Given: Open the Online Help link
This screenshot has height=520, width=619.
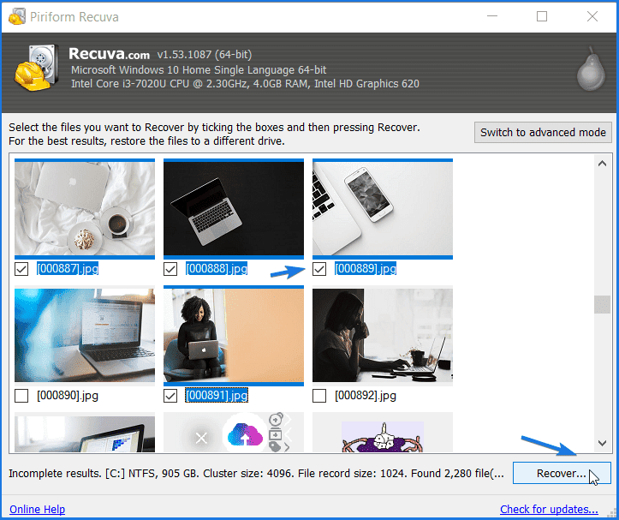Looking at the screenshot, I should point(37,510).
